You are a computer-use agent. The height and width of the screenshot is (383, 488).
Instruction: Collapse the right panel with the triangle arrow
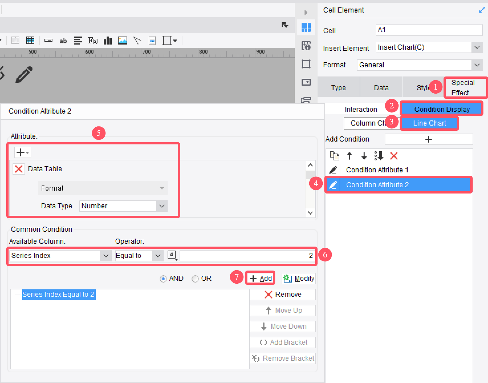point(306,13)
